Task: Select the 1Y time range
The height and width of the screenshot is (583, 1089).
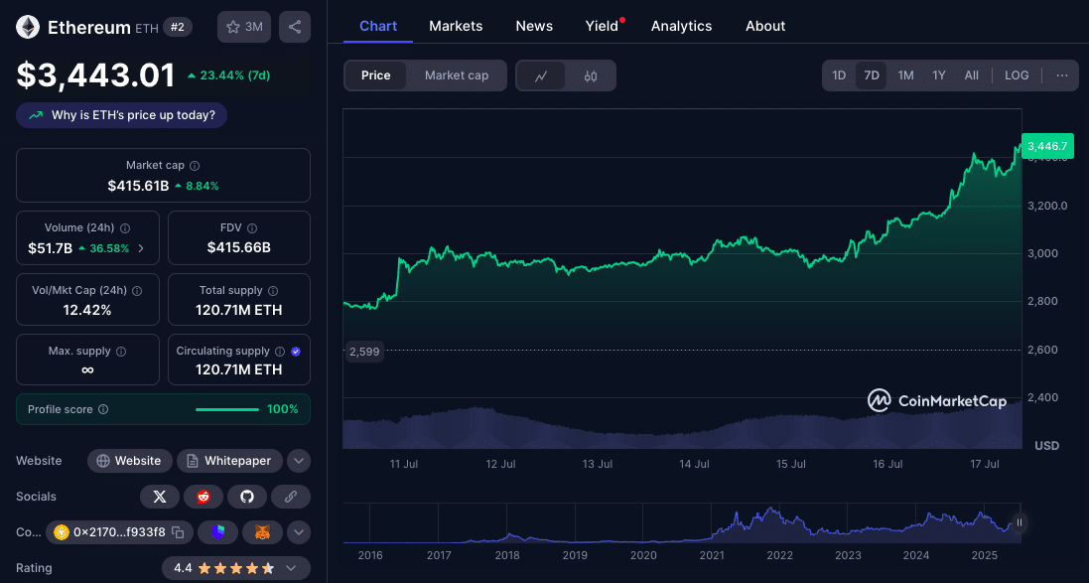Action: (939, 75)
